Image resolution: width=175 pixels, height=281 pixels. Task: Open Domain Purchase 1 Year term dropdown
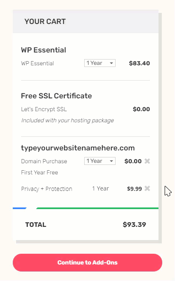tap(100, 161)
